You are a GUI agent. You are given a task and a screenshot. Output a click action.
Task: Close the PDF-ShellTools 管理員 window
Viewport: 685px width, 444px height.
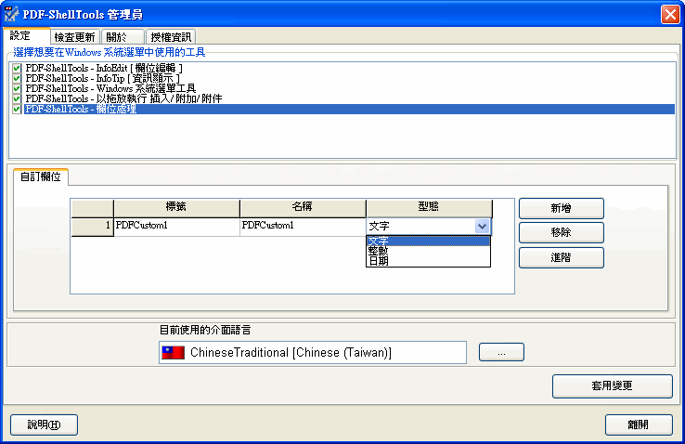coord(670,15)
